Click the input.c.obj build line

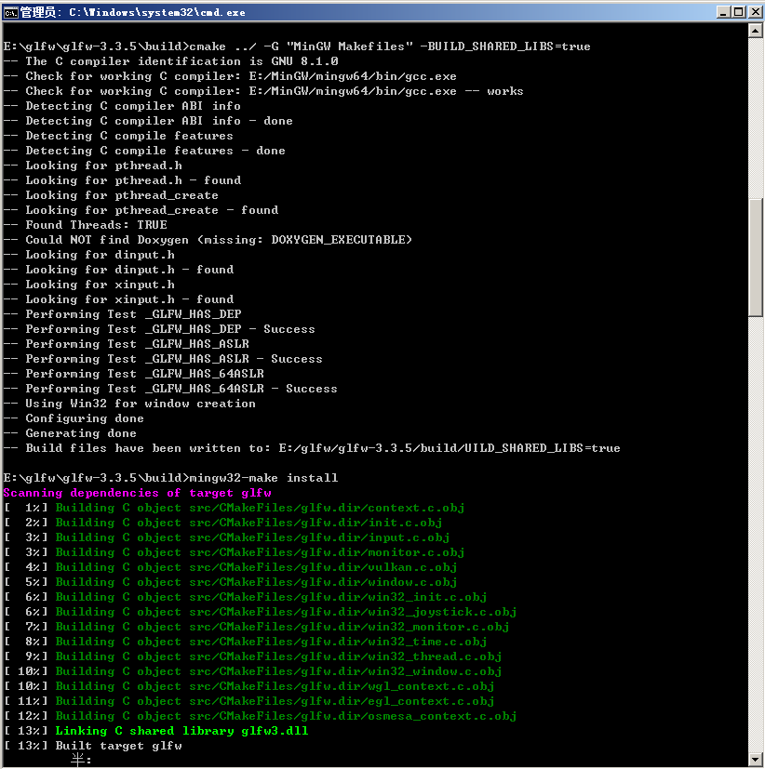[227, 537]
